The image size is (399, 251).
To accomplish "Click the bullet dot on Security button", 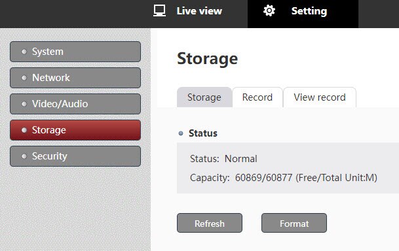I will pos(24,156).
